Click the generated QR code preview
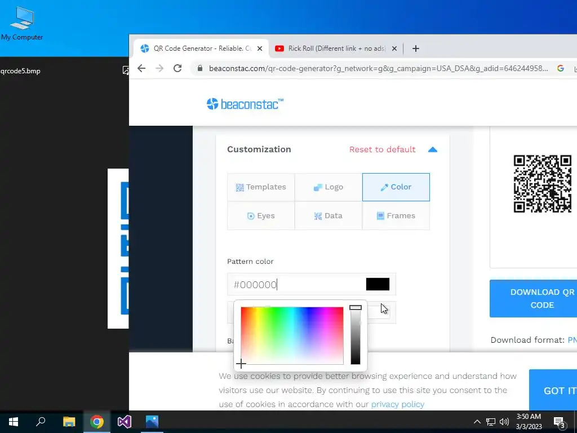Image resolution: width=577 pixels, height=433 pixels. 543,184
